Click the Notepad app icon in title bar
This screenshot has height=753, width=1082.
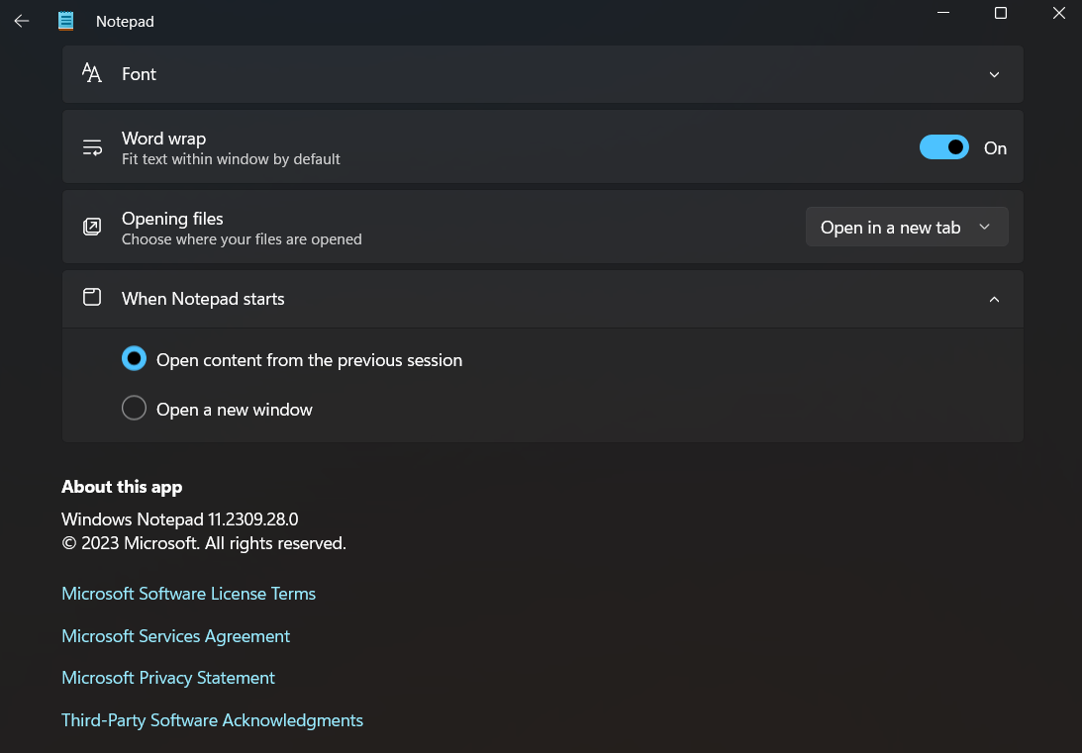pos(65,21)
